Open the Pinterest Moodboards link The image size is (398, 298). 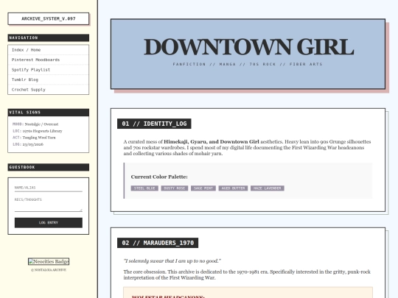48,60
